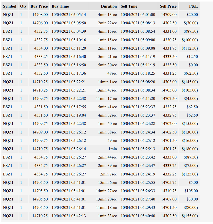
Task: Click the Sell Time column header
Action: 139,6
